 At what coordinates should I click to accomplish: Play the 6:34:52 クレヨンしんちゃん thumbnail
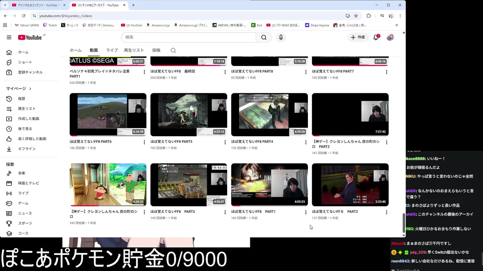point(108,185)
